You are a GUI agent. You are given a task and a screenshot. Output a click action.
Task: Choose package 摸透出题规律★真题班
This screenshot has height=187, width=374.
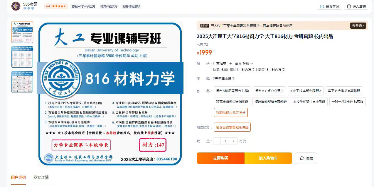point(271,102)
